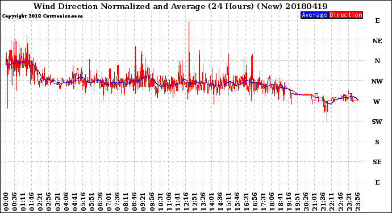392x213 pixels.
Task: Click the 00:36 time axis label
Action: click(14, 202)
